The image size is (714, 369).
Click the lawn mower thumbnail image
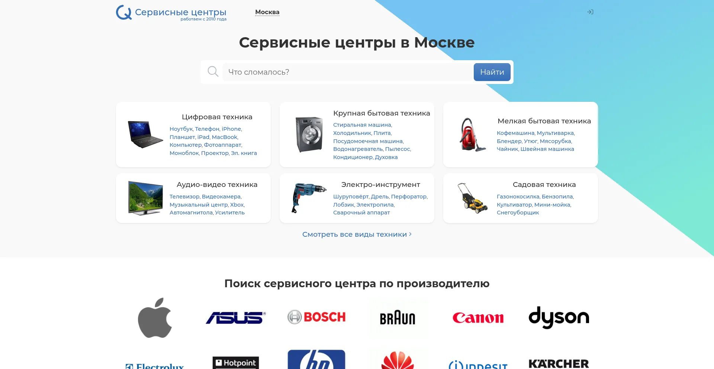(472, 198)
